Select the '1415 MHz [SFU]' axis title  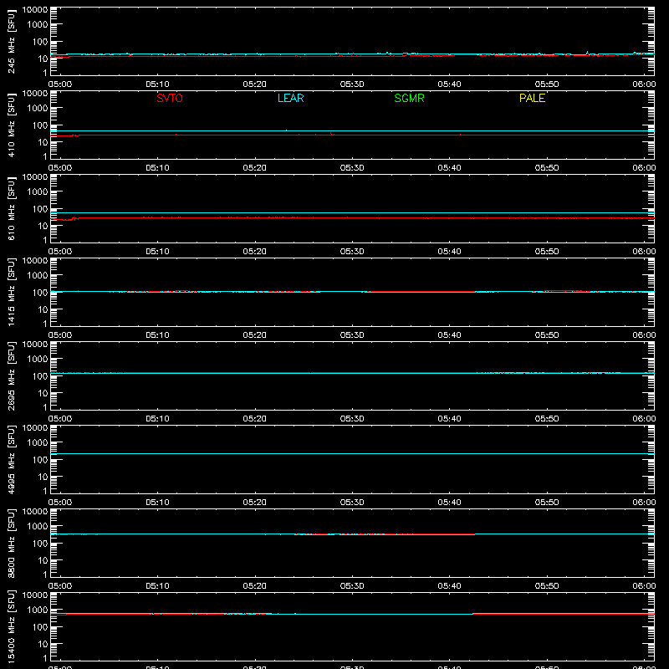[11, 292]
